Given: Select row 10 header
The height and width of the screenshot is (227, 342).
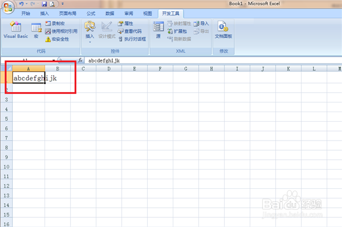Looking at the screenshot, I should 6,167.
